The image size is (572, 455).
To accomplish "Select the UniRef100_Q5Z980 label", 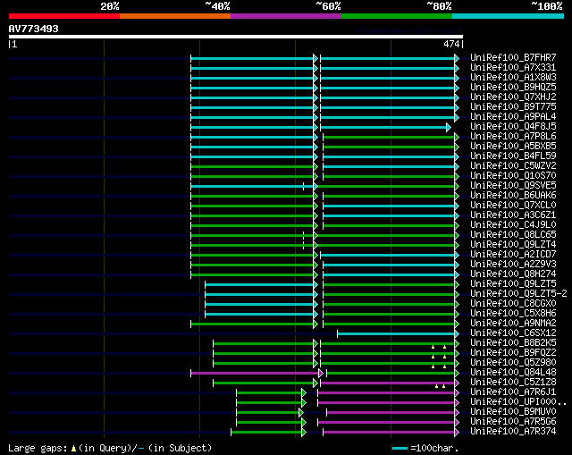I will point(513,363).
